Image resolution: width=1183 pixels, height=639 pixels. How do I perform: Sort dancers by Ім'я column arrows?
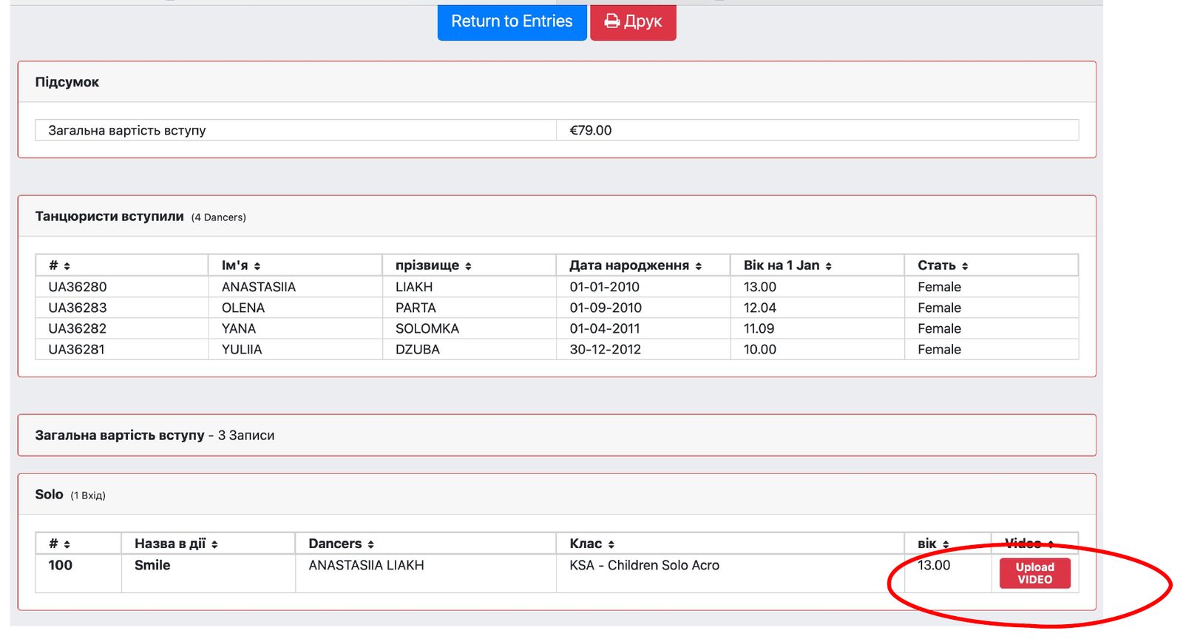257,266
